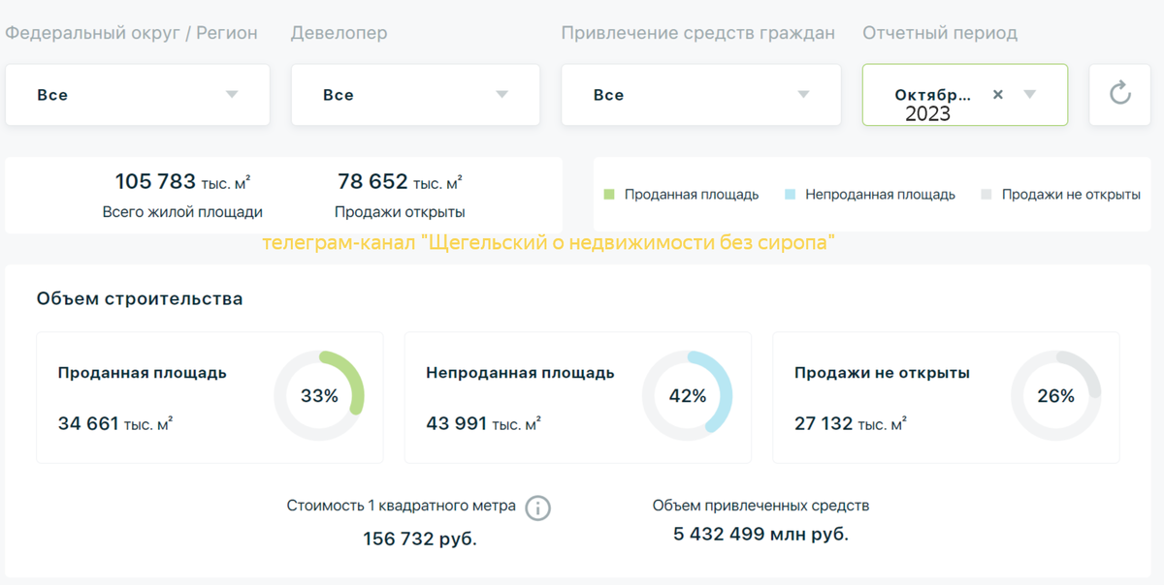Viewport: 1164px width, 585px height.
Task: Expand the Федеральный округ / Регион dropdown arrow
Action: coord(232,94)
